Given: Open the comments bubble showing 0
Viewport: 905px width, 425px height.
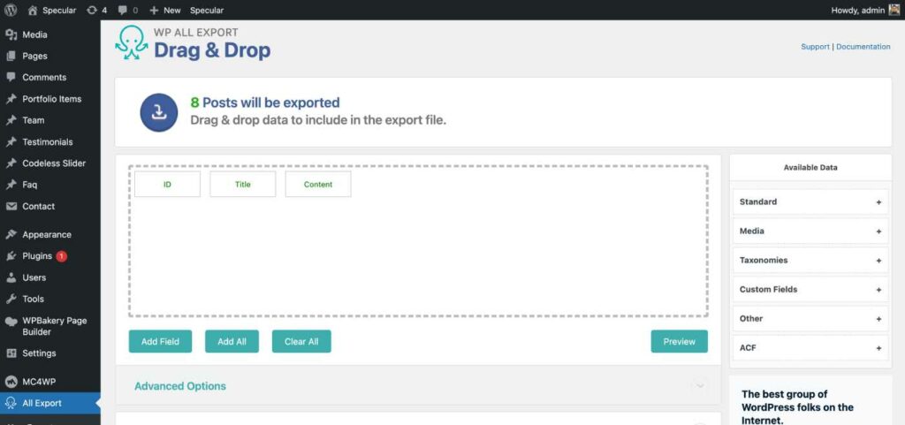Looking at the screenshot, I should [x=122, y=11].
